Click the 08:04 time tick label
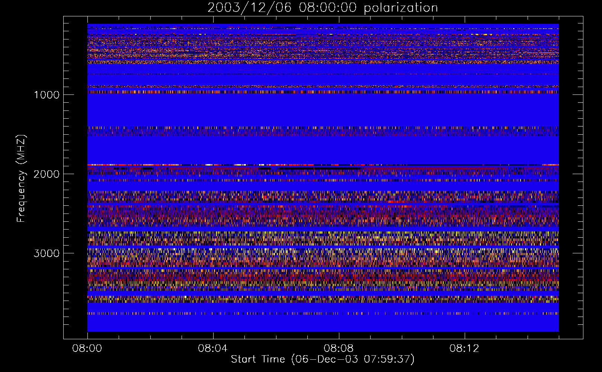The width and height of the screenshot is (602, 372). [x=213, y=349]
